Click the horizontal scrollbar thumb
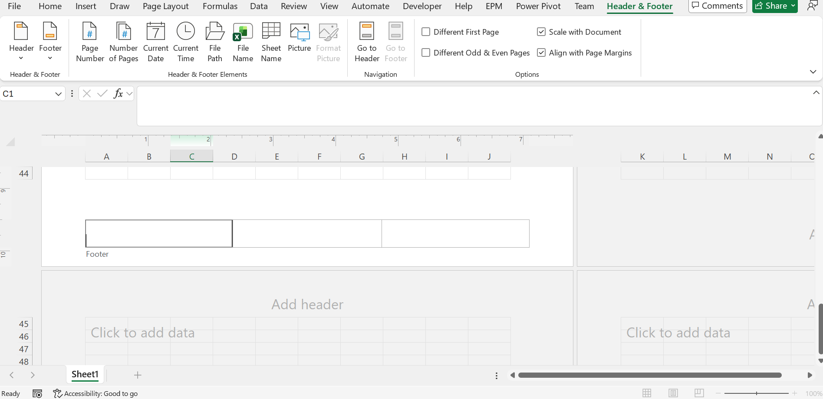The height and width of the screenshot is (399, 823). click(650, 375)
